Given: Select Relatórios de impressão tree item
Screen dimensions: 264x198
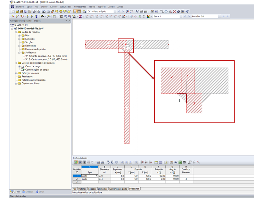Looking at the screenshot, I should click(x=33, y=80).
